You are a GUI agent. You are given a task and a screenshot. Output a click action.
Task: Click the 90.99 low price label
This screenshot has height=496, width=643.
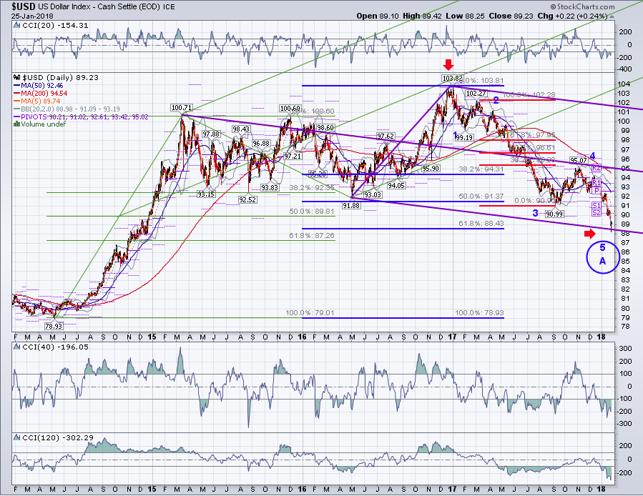554,214
